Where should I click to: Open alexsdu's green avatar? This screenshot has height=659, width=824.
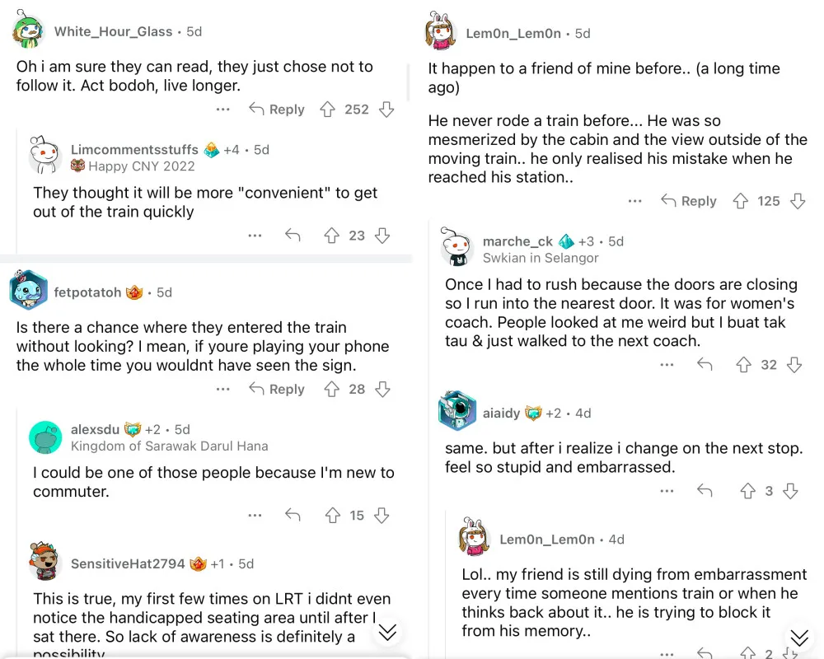coord(45,437)
